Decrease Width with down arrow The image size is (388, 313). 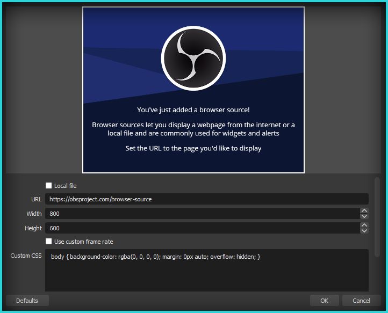pyautogui.click(x=364, y=216)
